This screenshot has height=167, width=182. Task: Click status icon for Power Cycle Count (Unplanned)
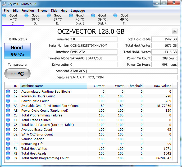click(8, 110)
